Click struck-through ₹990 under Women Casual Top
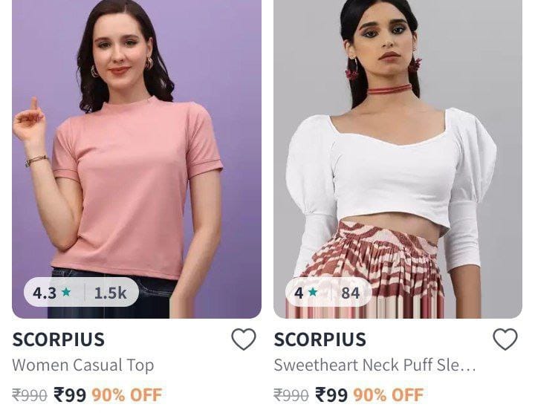Viewport: 535px width, 413px height. pos(30,396)
